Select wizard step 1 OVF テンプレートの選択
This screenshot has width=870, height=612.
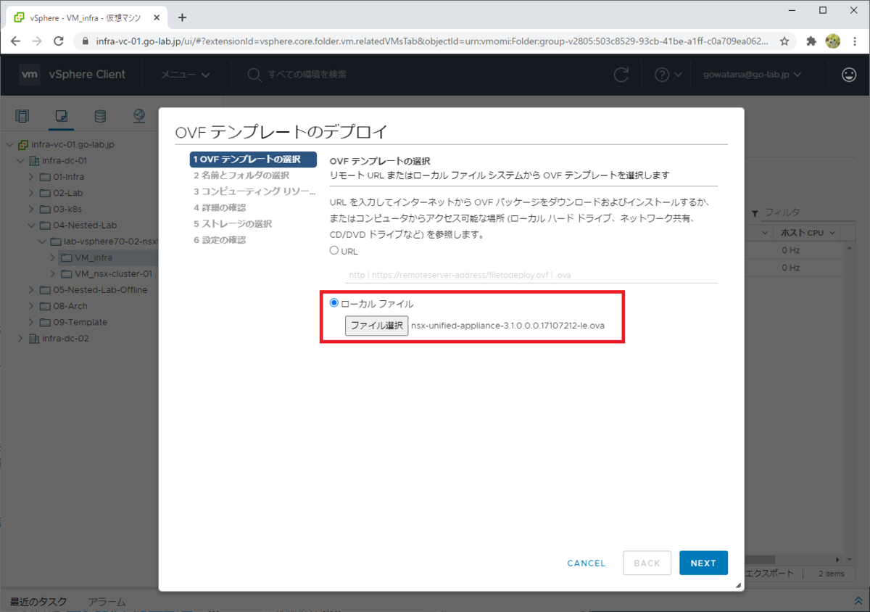point(253,160)
